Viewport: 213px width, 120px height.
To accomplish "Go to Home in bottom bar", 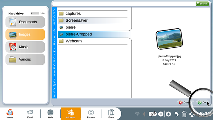I will coord(10,114).
